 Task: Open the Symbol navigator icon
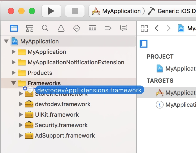[x=30, y=28]
